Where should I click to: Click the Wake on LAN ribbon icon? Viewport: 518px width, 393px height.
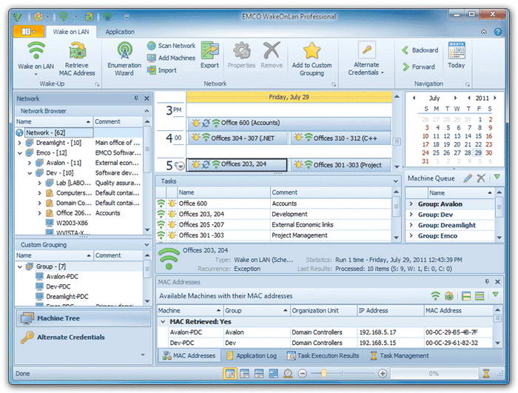tap(36, 52)
